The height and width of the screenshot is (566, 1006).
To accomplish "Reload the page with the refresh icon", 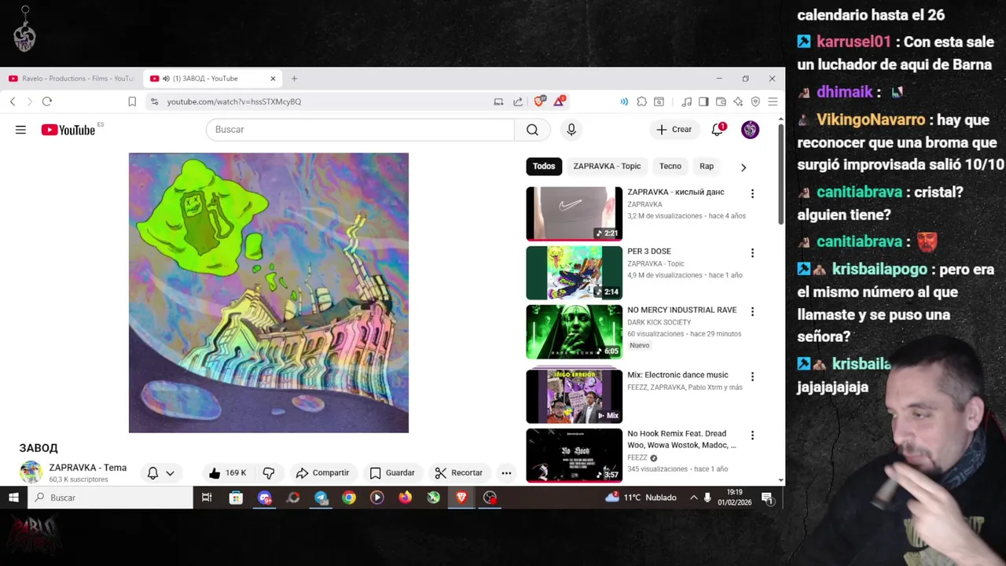I will 47,101.
